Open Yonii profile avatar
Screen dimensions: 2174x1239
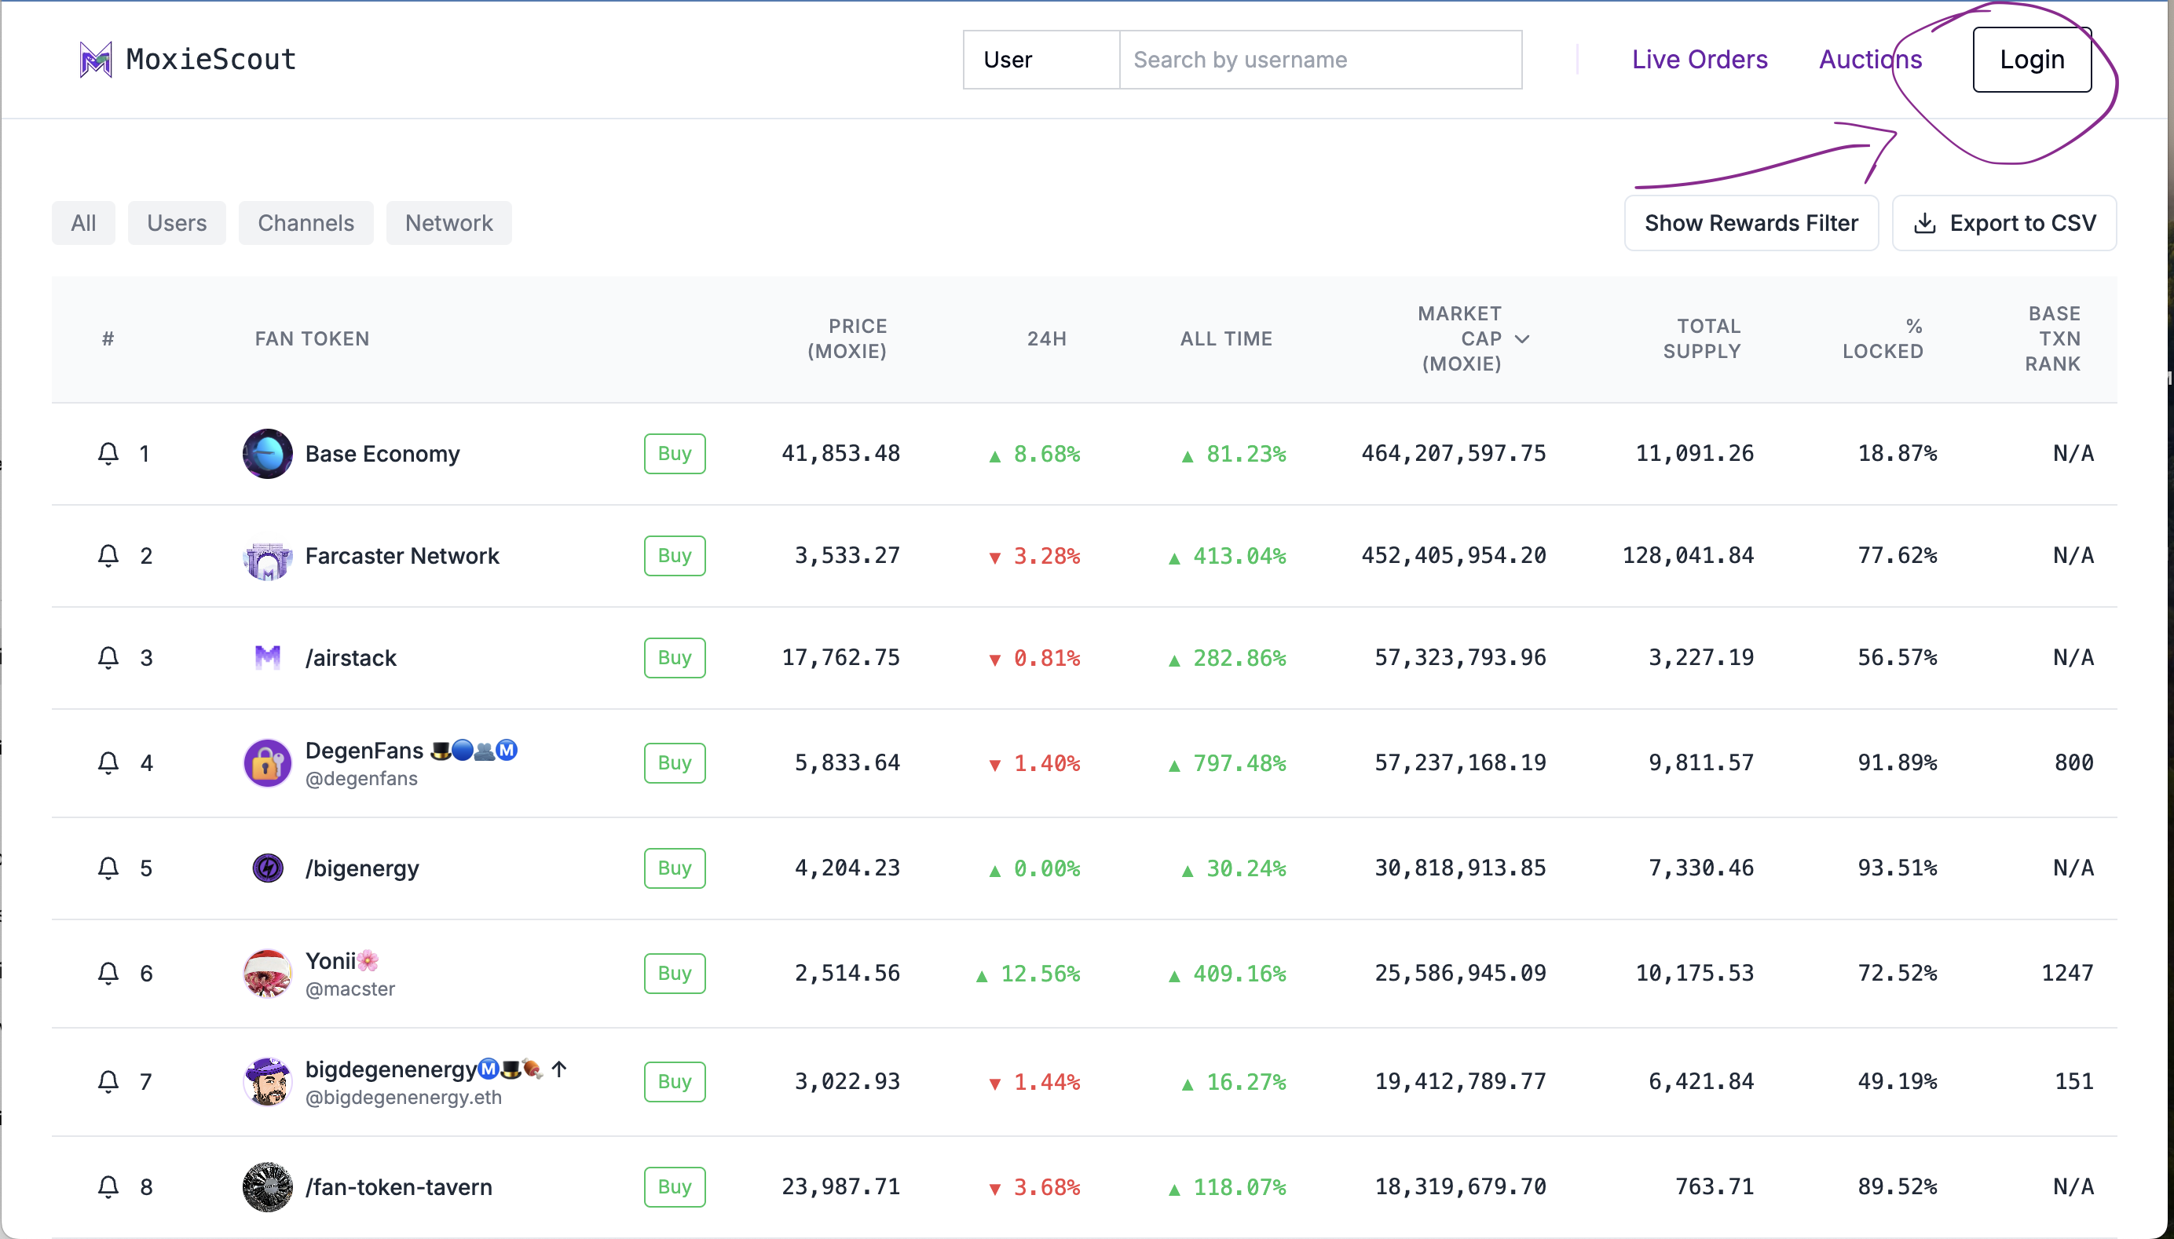pyautogui.click(x=267, y=973)
